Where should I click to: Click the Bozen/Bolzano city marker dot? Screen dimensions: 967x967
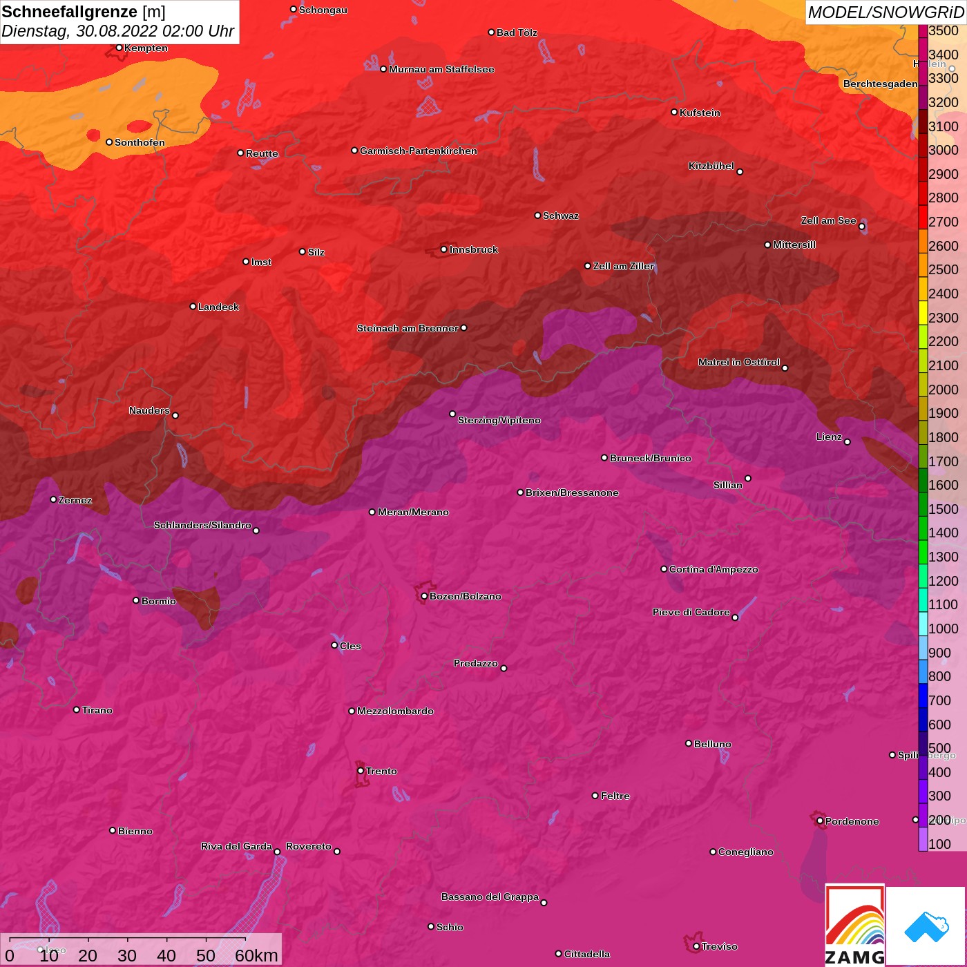pos(424,596)
